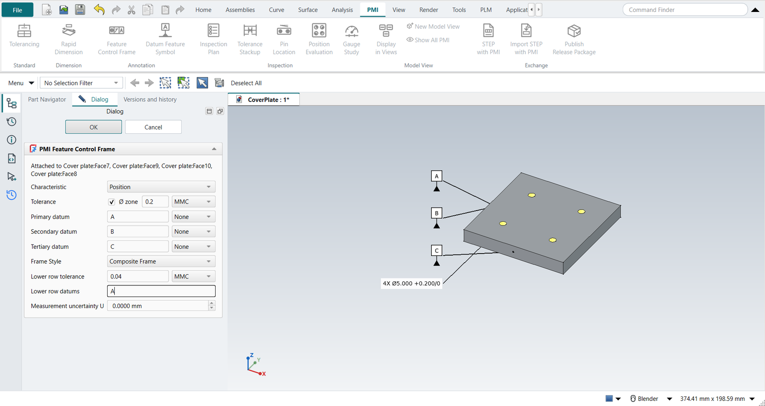
Task: Collapse the PMI Feature Control Frame section
Action: (x=214, y=149)
